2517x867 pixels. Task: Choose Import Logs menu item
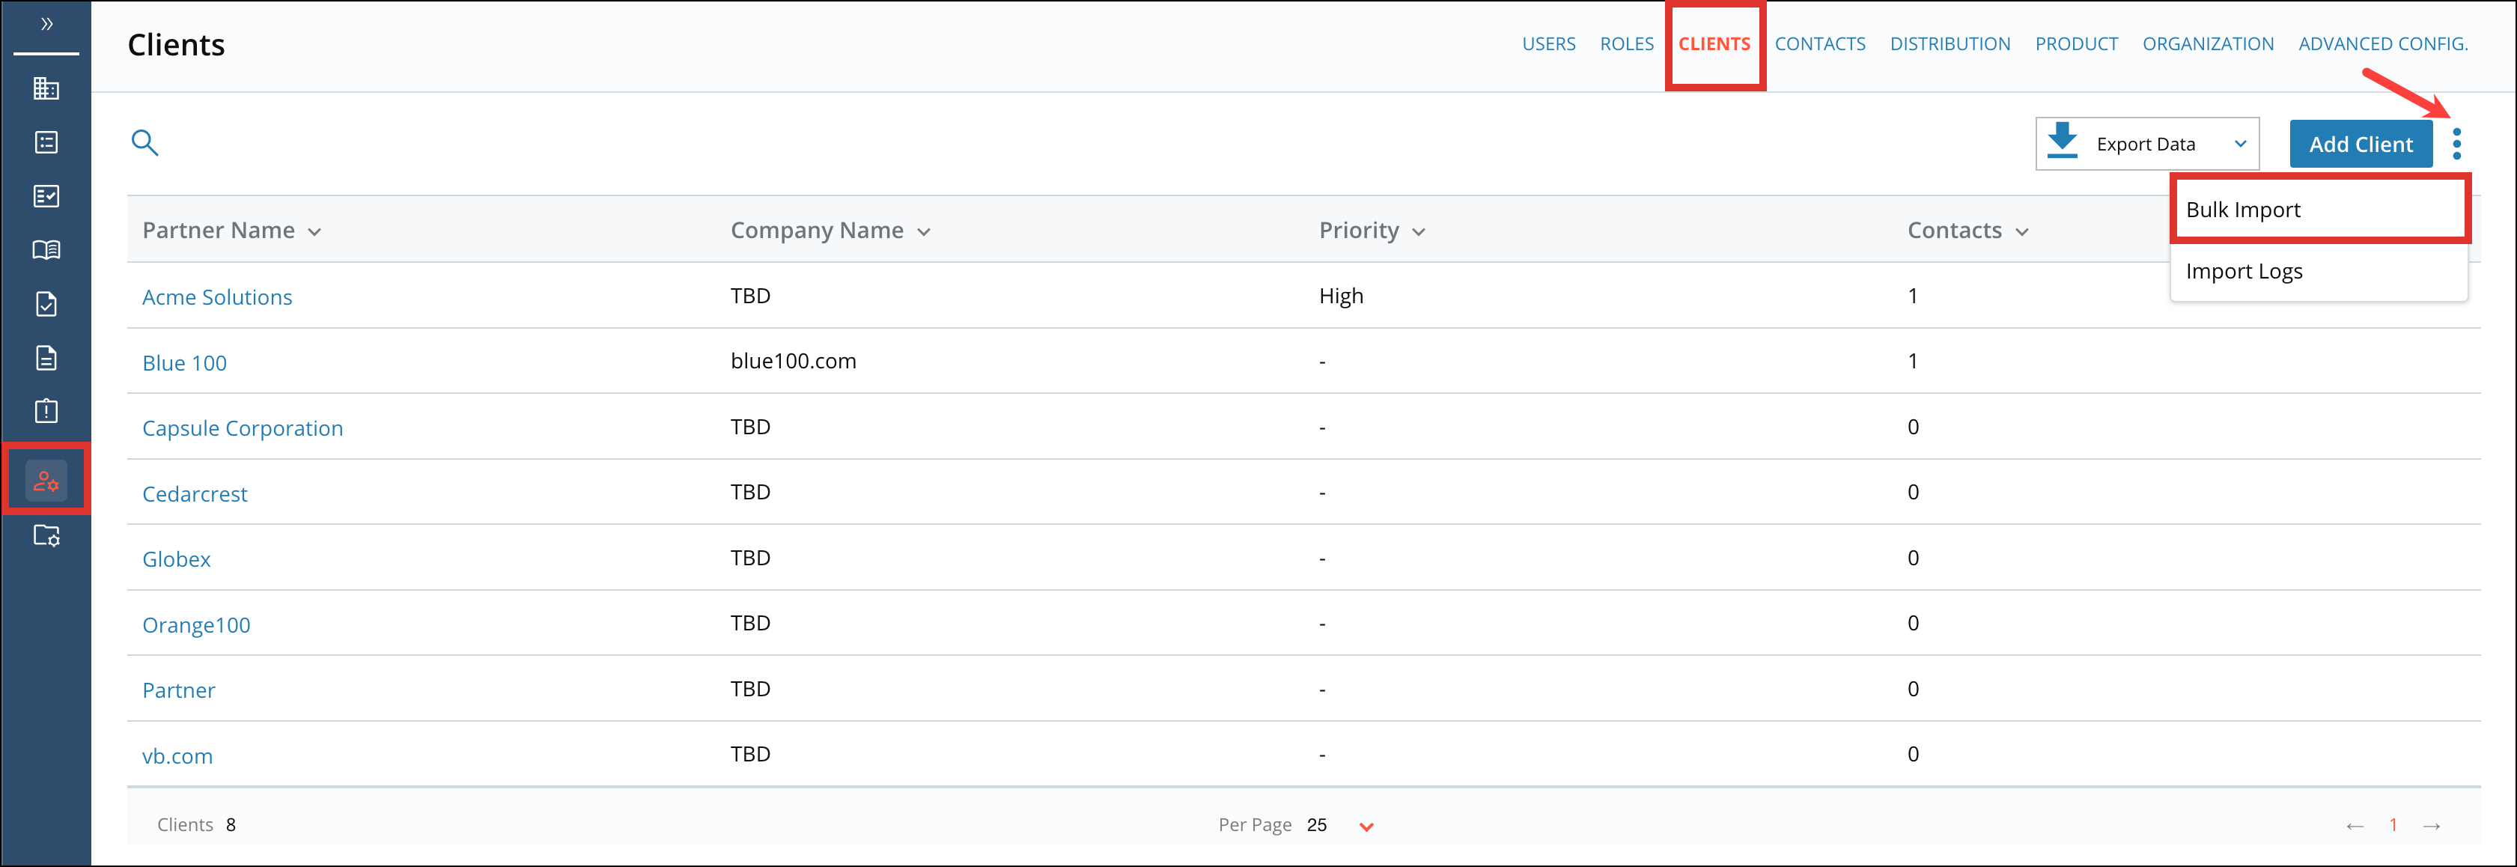[x=2319, y=271]
